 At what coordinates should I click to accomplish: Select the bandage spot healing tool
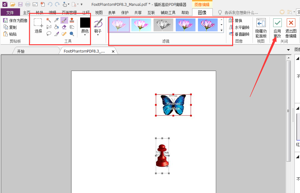pyautogui.click(x=64, y=34)
